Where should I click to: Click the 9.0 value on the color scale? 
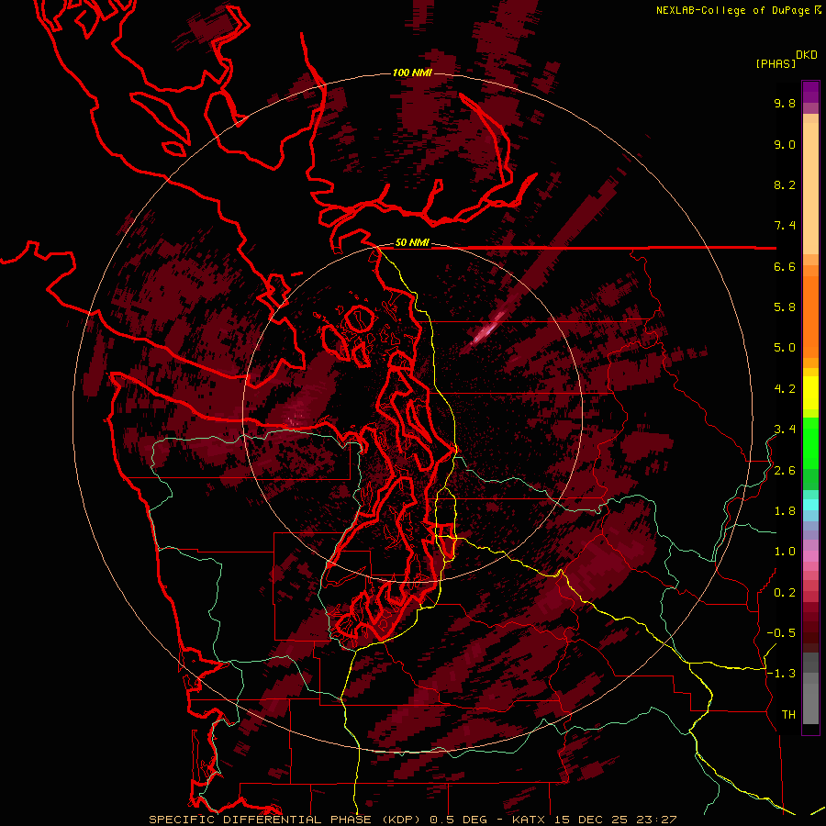[x=785, y=144]
